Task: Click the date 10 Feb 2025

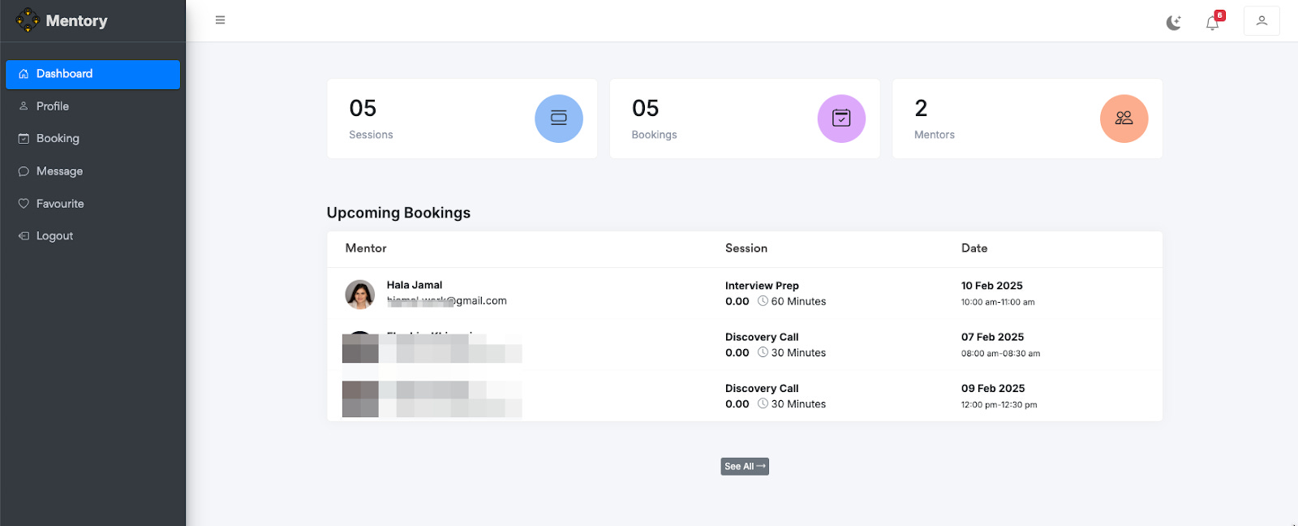Action: coord(992,286)
